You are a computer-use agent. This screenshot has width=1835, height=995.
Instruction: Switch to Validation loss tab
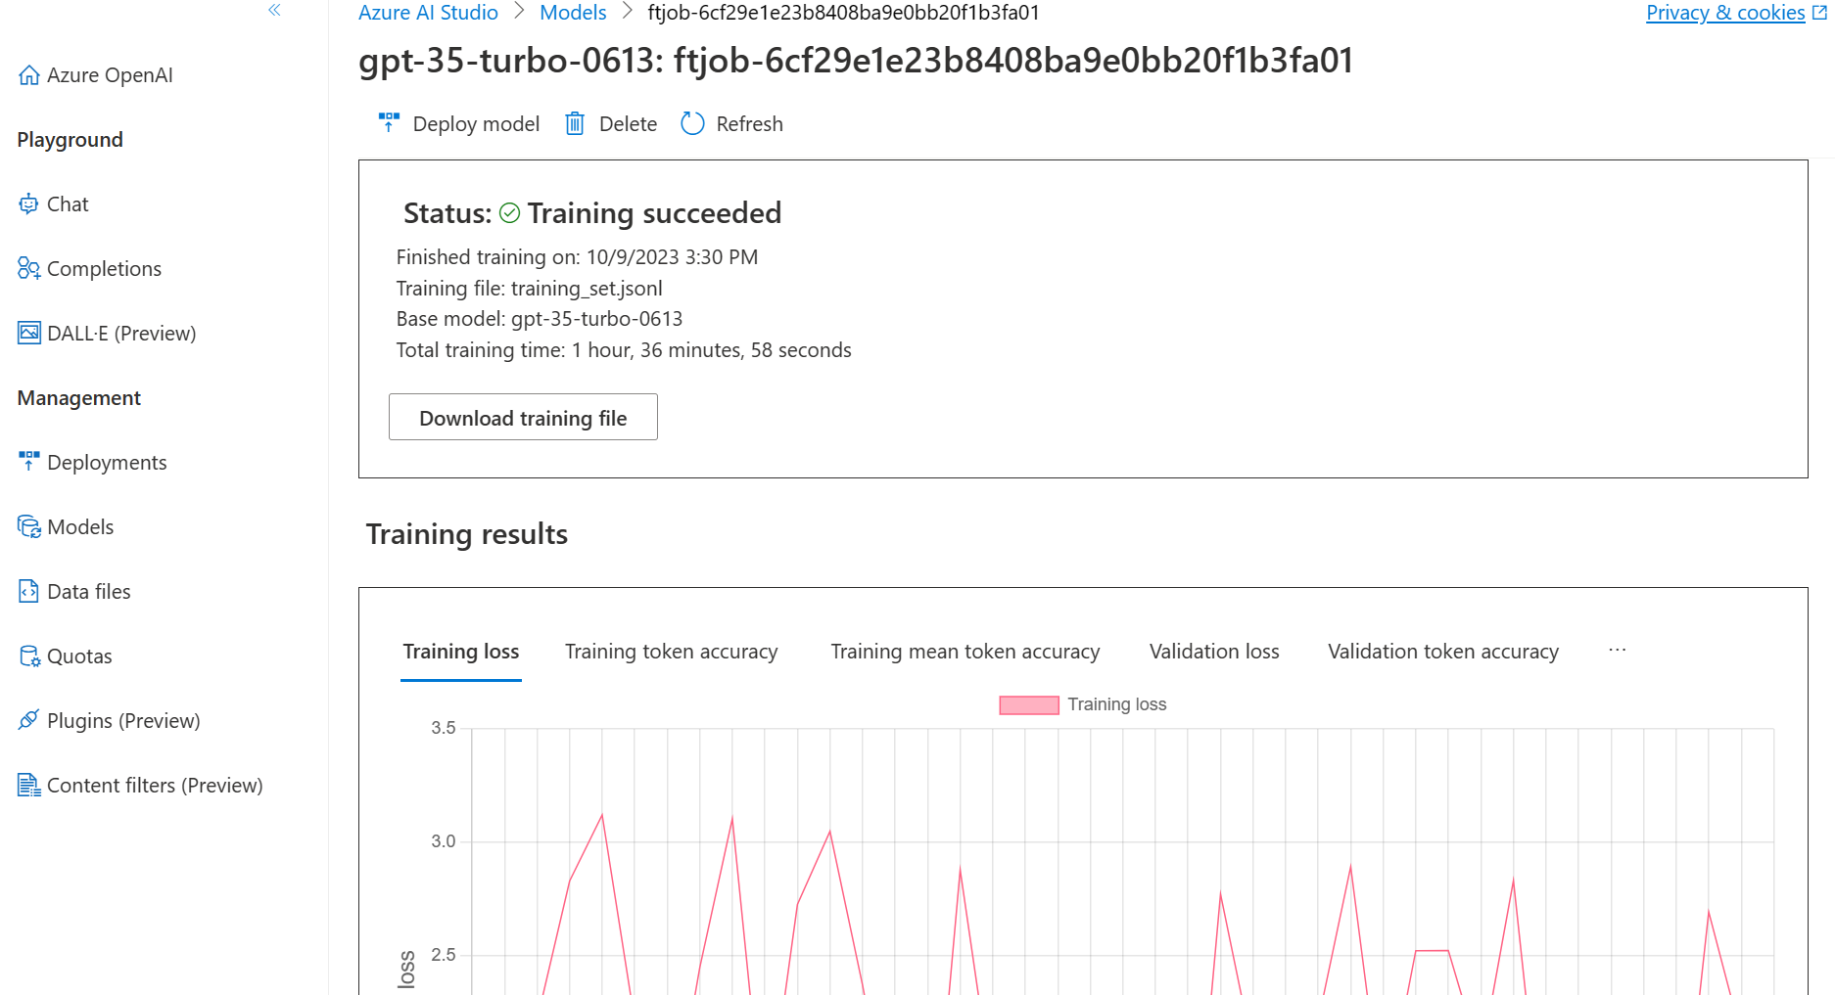pyautogui.click(x=1214, y=652)
